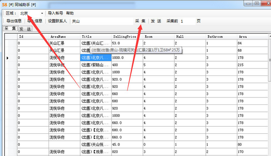271x156 pixels.
Task: Sort by the Hall column header
Action: click(190, 36)
